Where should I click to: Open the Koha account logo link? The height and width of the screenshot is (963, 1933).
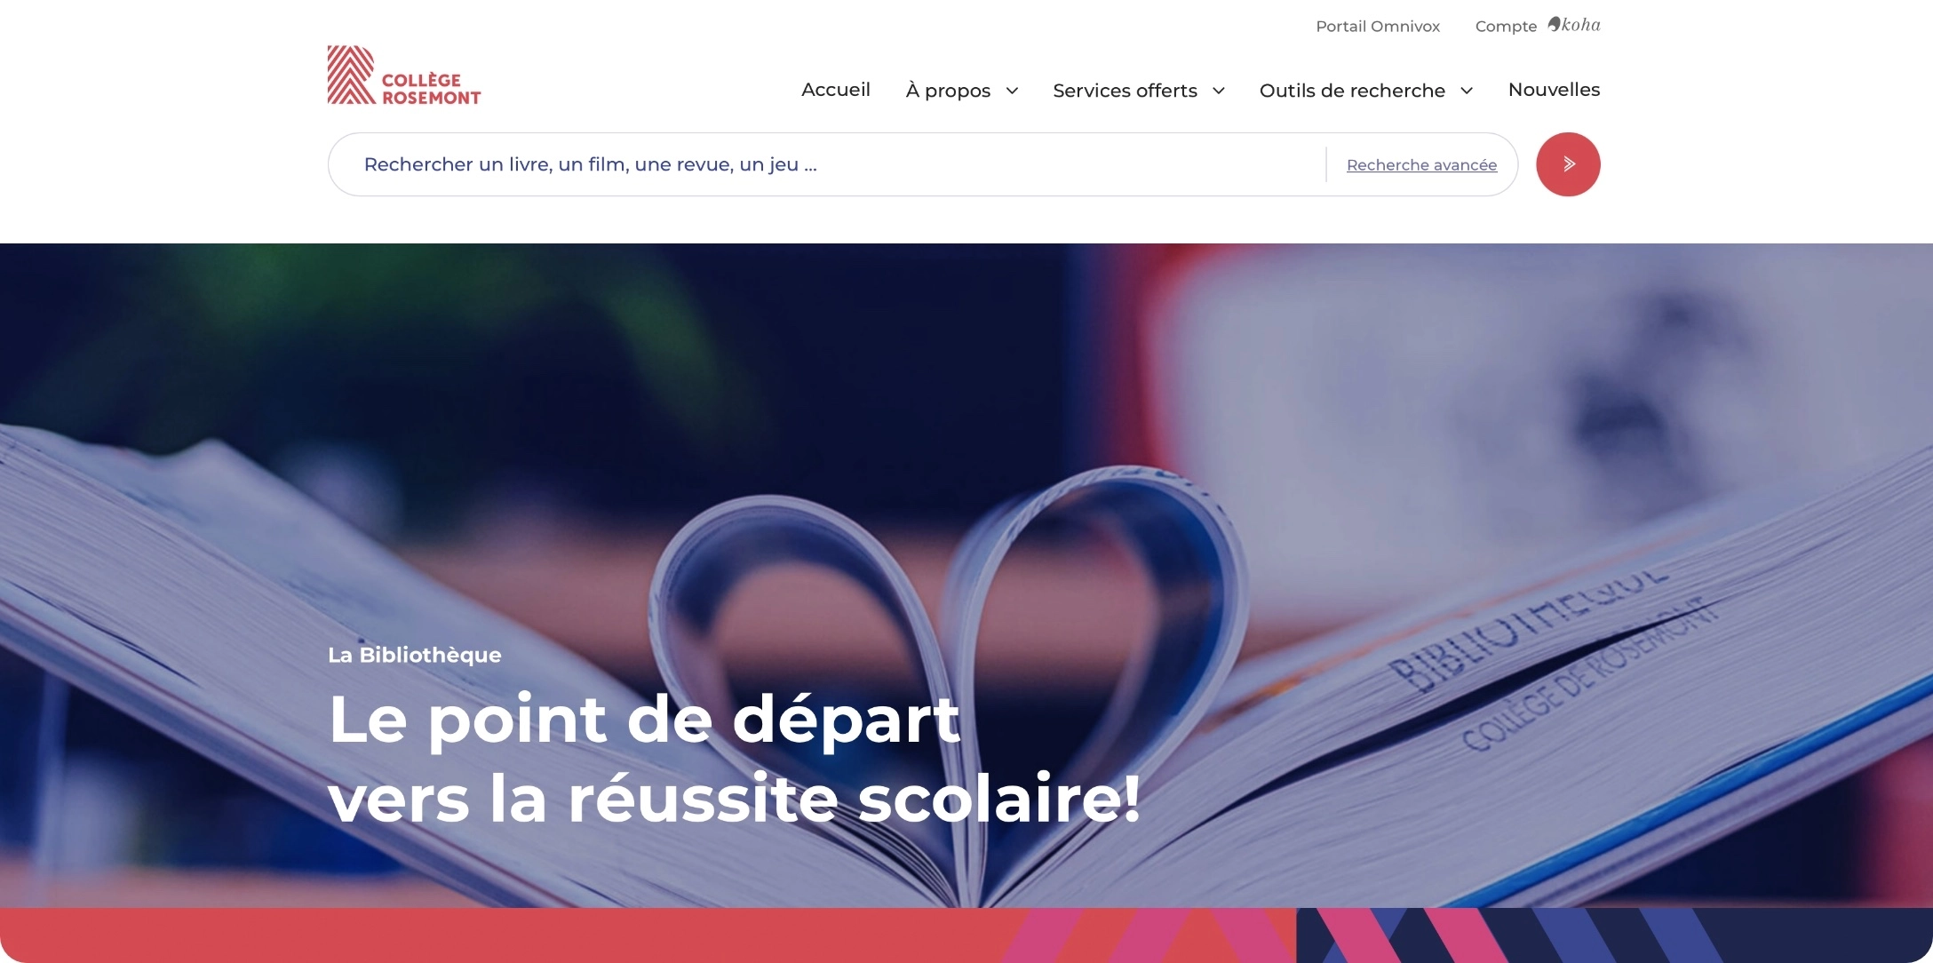(x=1574, y=25)
